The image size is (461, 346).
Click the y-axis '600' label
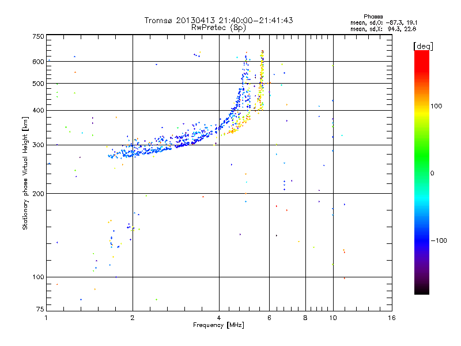(38, 62)
